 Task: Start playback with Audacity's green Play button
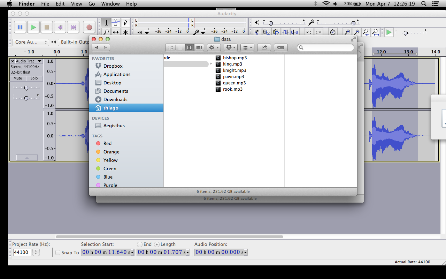[33, 27]
